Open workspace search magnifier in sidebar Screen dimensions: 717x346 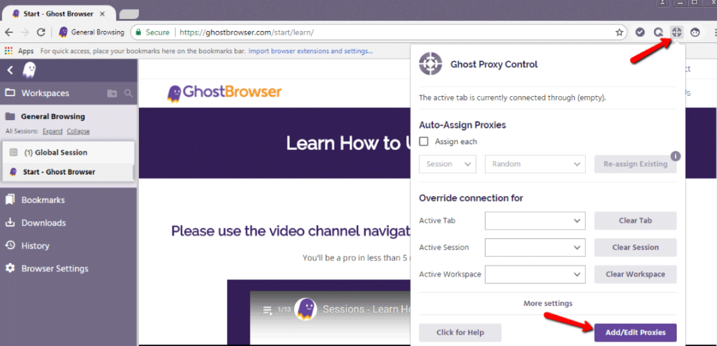(x=128, y=93)
